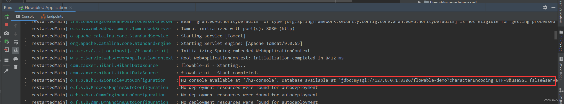The image size is (564, 104).
Task: Click 'Starting service [Tomcat]' log line
Action: point(213,36)
